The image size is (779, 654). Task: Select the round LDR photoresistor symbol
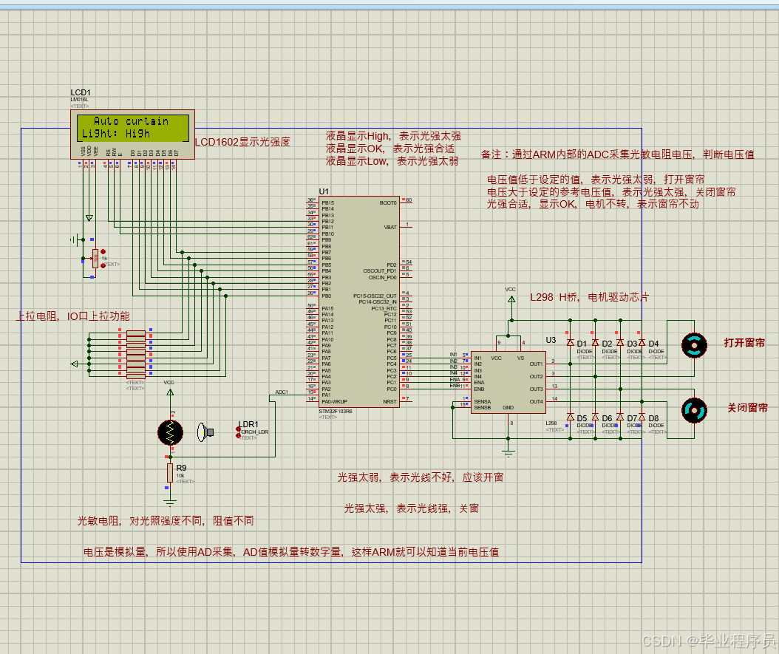pyautogui.click(x=171, y=432)
